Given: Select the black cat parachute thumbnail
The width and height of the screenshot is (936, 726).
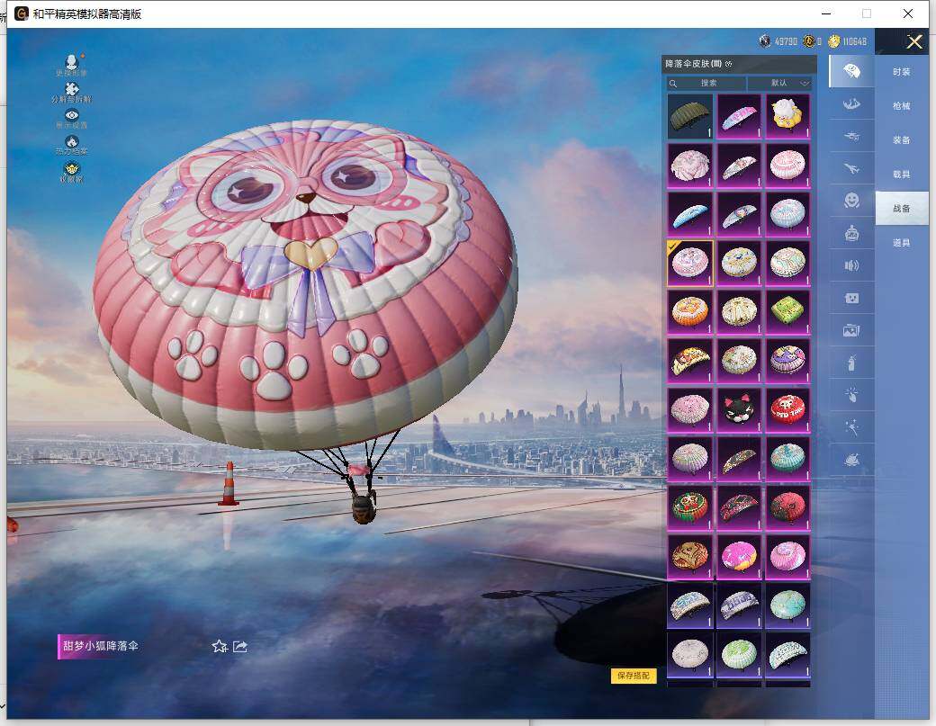Looking at the screenshot, I should coord(739,410).
